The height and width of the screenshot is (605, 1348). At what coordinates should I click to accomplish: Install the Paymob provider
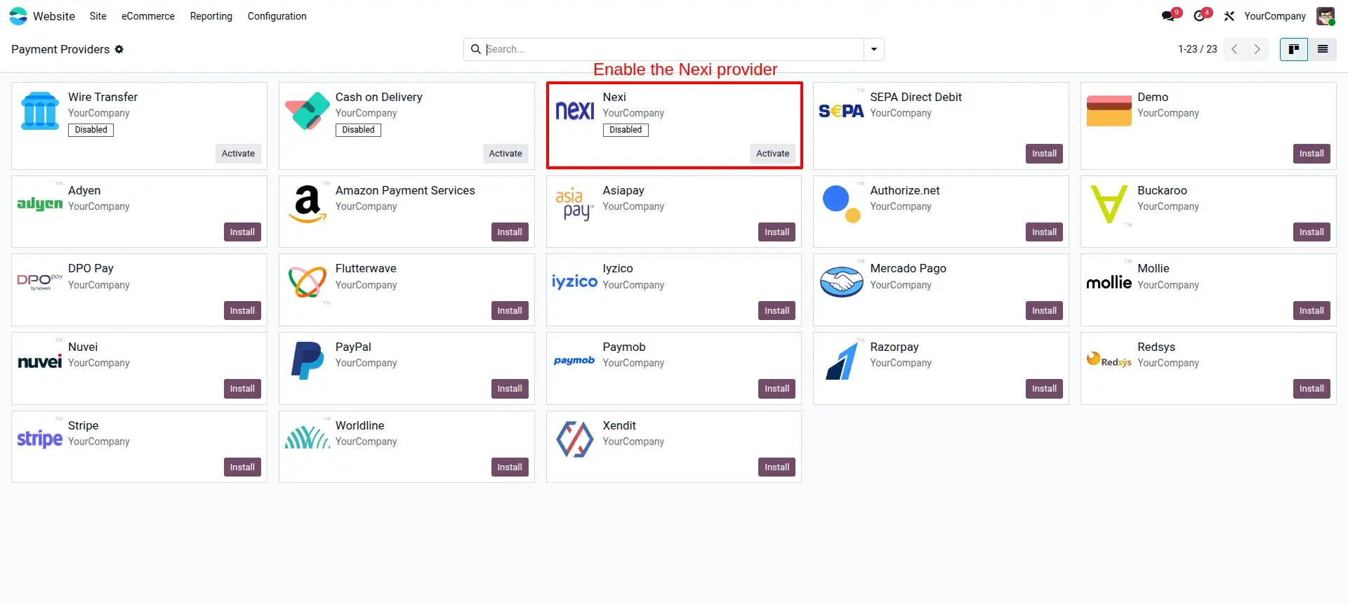pos(777,389)
